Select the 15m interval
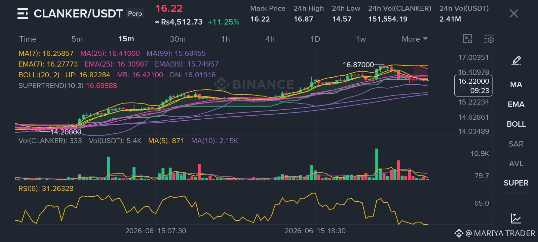This screenshot has width=538, height=242. [126, 39]
